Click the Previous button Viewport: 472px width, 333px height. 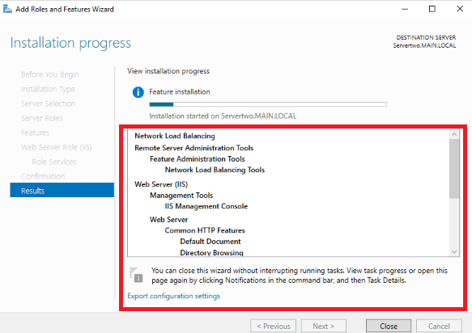click(x=274, y=326)
